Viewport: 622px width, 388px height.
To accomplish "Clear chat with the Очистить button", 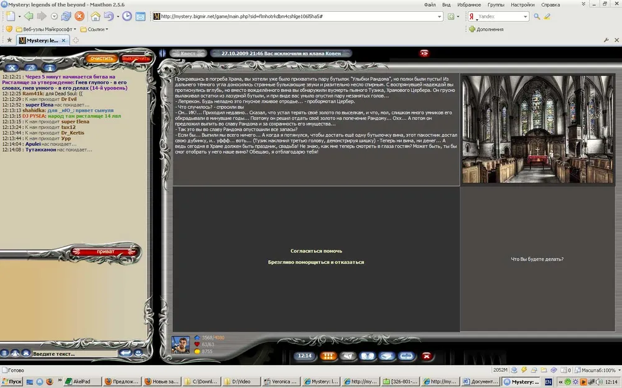I will coord(101,58).
